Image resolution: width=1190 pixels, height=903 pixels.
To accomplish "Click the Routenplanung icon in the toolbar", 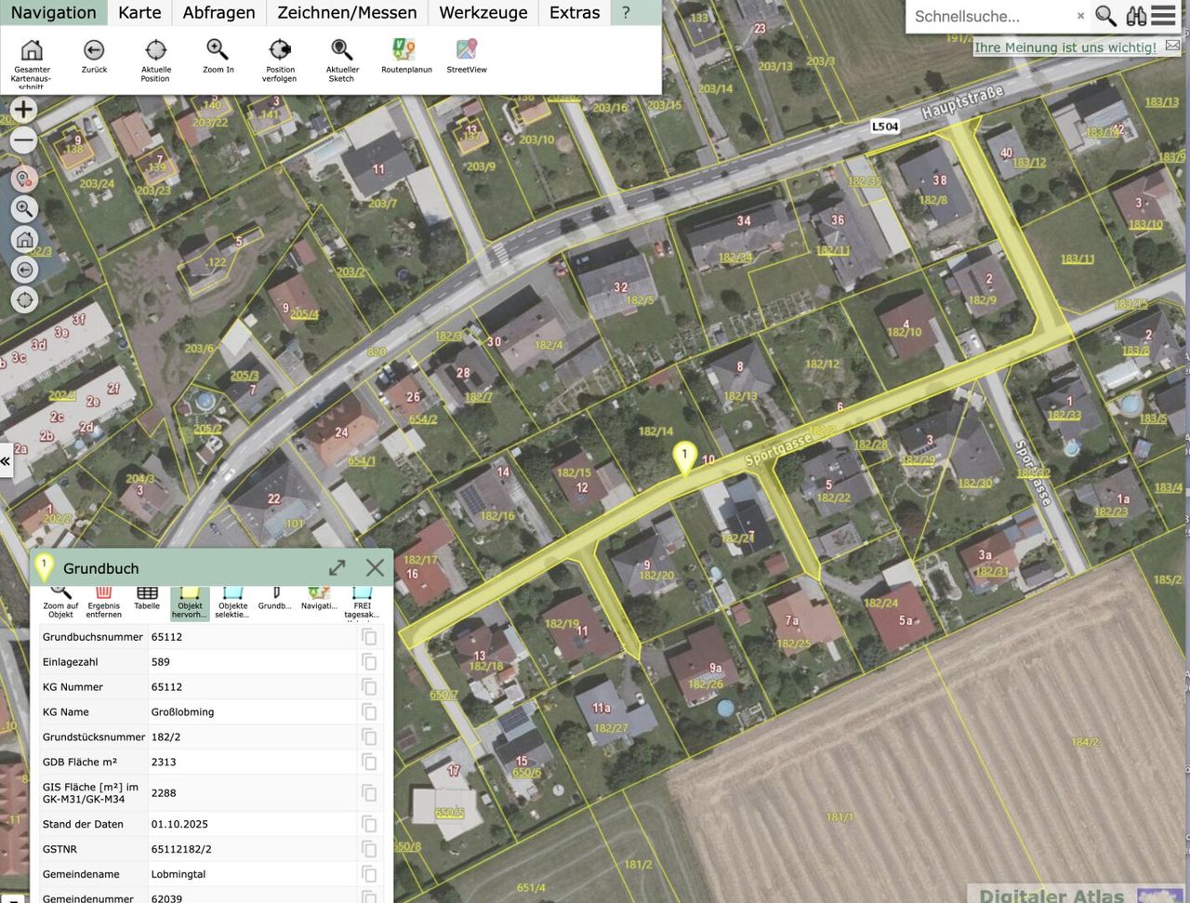I will click(x=405, y=50).
